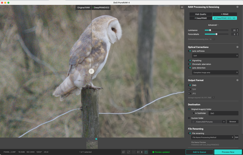
Task: Select the Custom folder destination option
Action: [x=189, y=118]
